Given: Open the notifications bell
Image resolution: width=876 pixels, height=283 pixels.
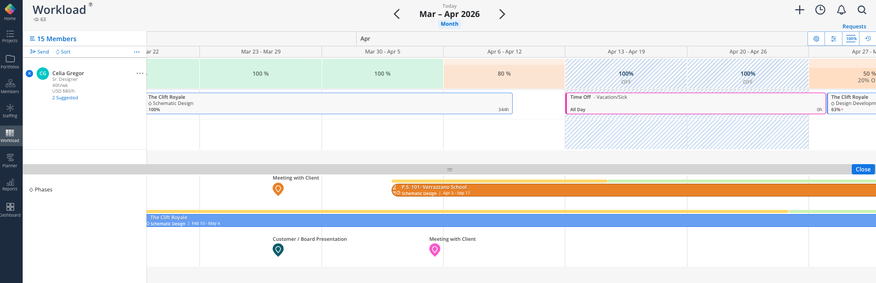Looking at the screenshot, I should (841, 10).
